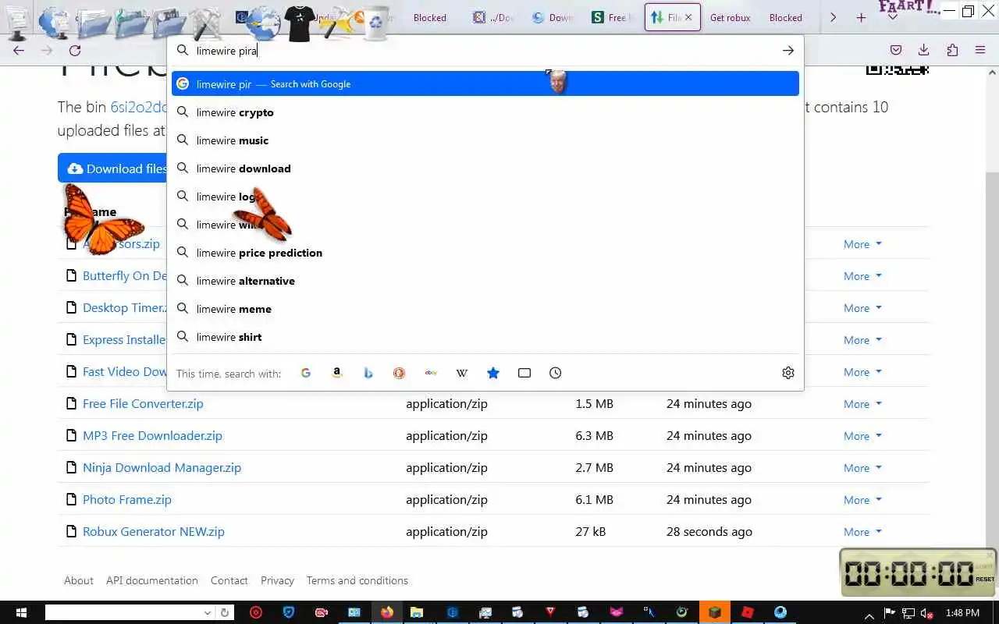This screenshot has height=624, width=999.
Task: Open the extensions puzzle icon
Action: [x=952, y=50]
